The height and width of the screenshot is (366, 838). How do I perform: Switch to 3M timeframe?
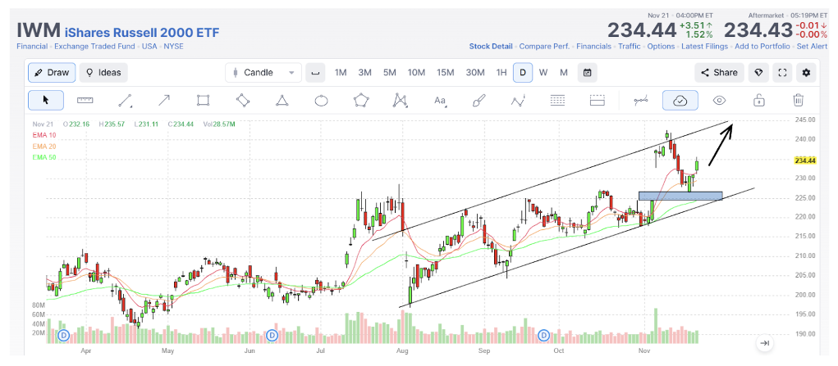[x=365, y=73]
